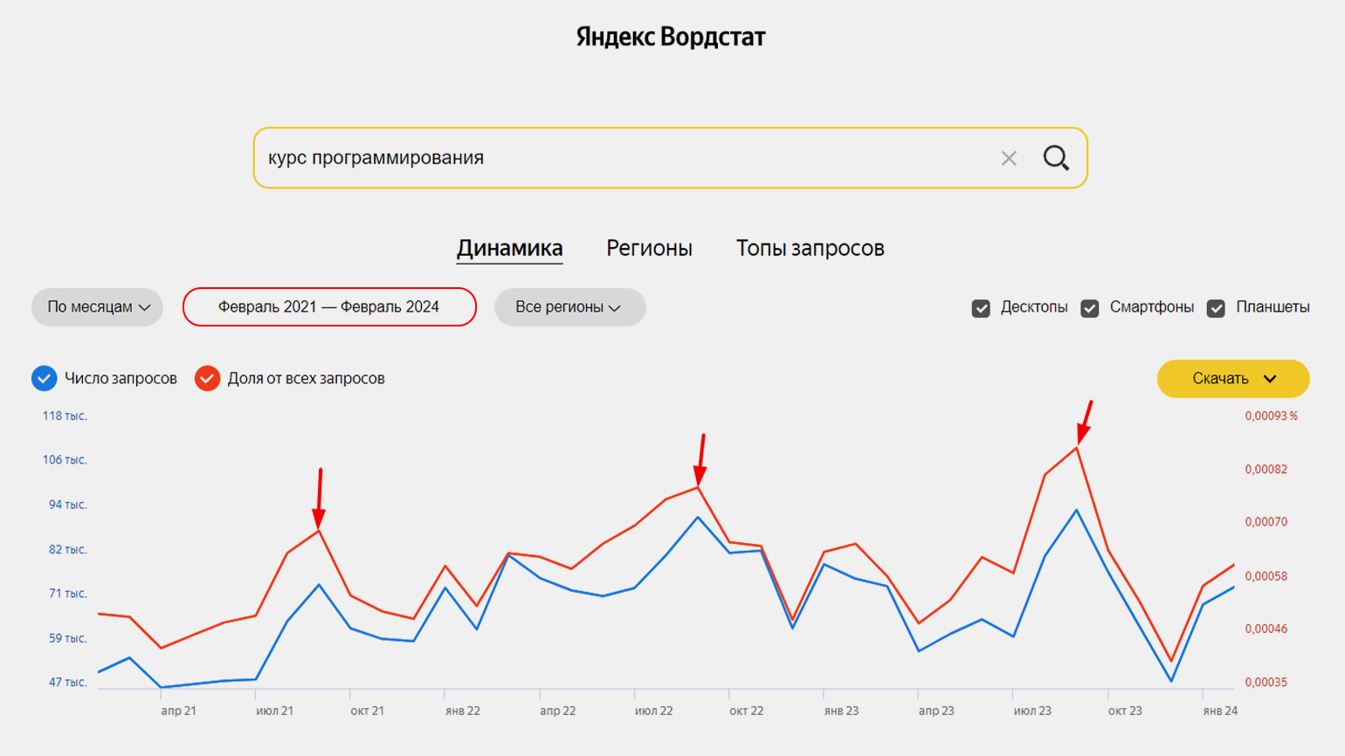Image resolution: width=1345 pixels, height=756 pixels.
Task: Click the '106 тыс.' axis value
Action: pyautogui.click(x=65, y=459)
